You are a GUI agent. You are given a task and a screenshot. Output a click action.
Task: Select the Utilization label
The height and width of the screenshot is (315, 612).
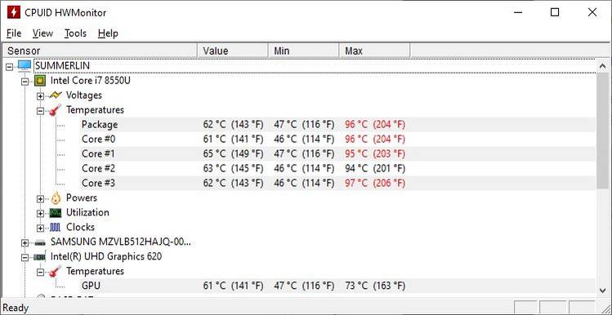pyautogui.click(x=87, y=212)
